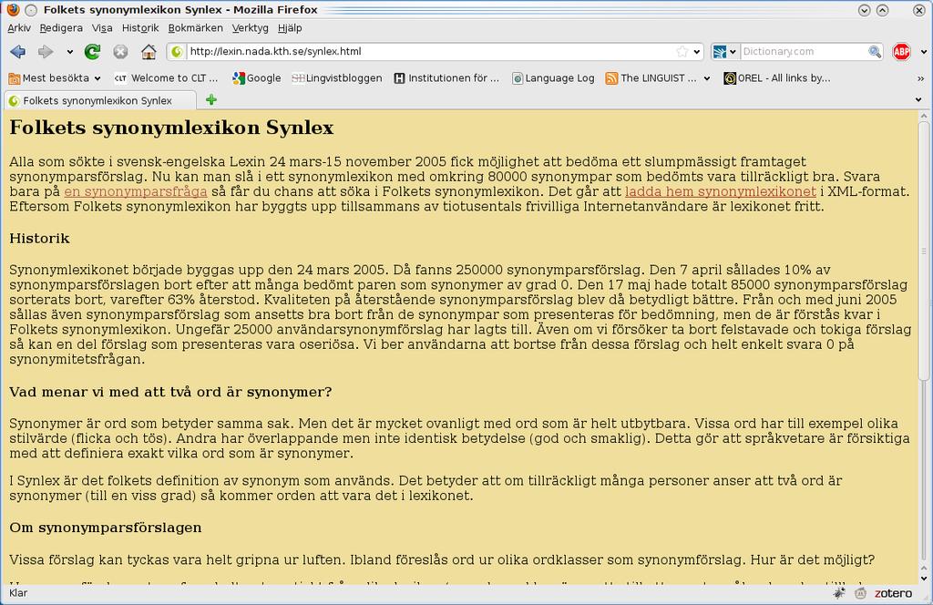The image size is (933, 605).
Task: Click the status bar icon beside zotero
Action: [860, 593]
